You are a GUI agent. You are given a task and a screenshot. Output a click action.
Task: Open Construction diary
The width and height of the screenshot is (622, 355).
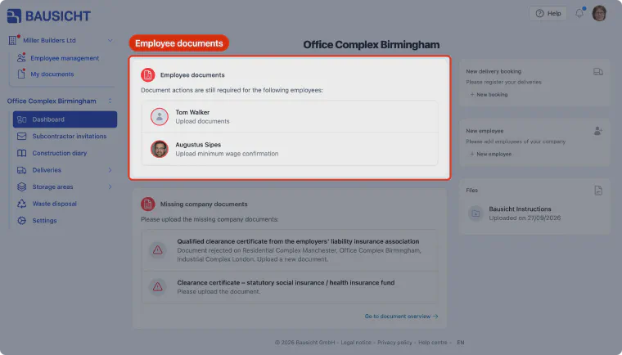(59, 153)
